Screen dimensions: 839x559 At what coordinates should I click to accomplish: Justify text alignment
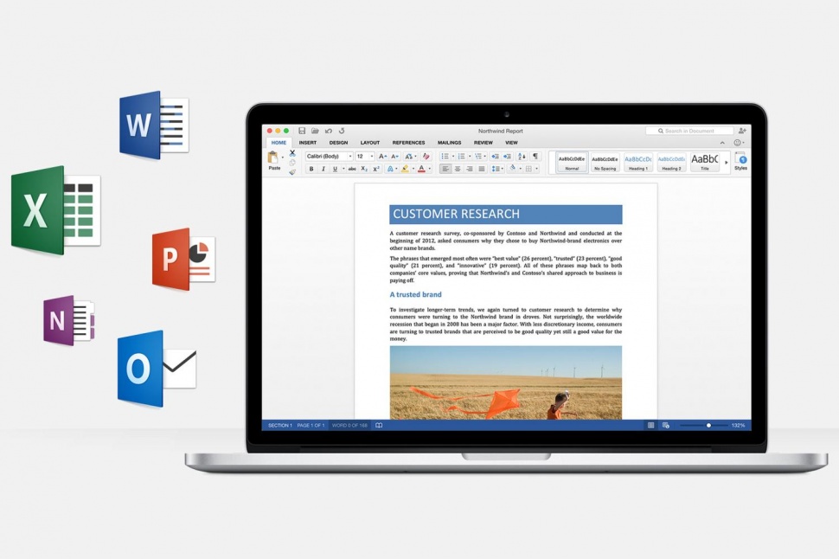click(x=482, y=169)
